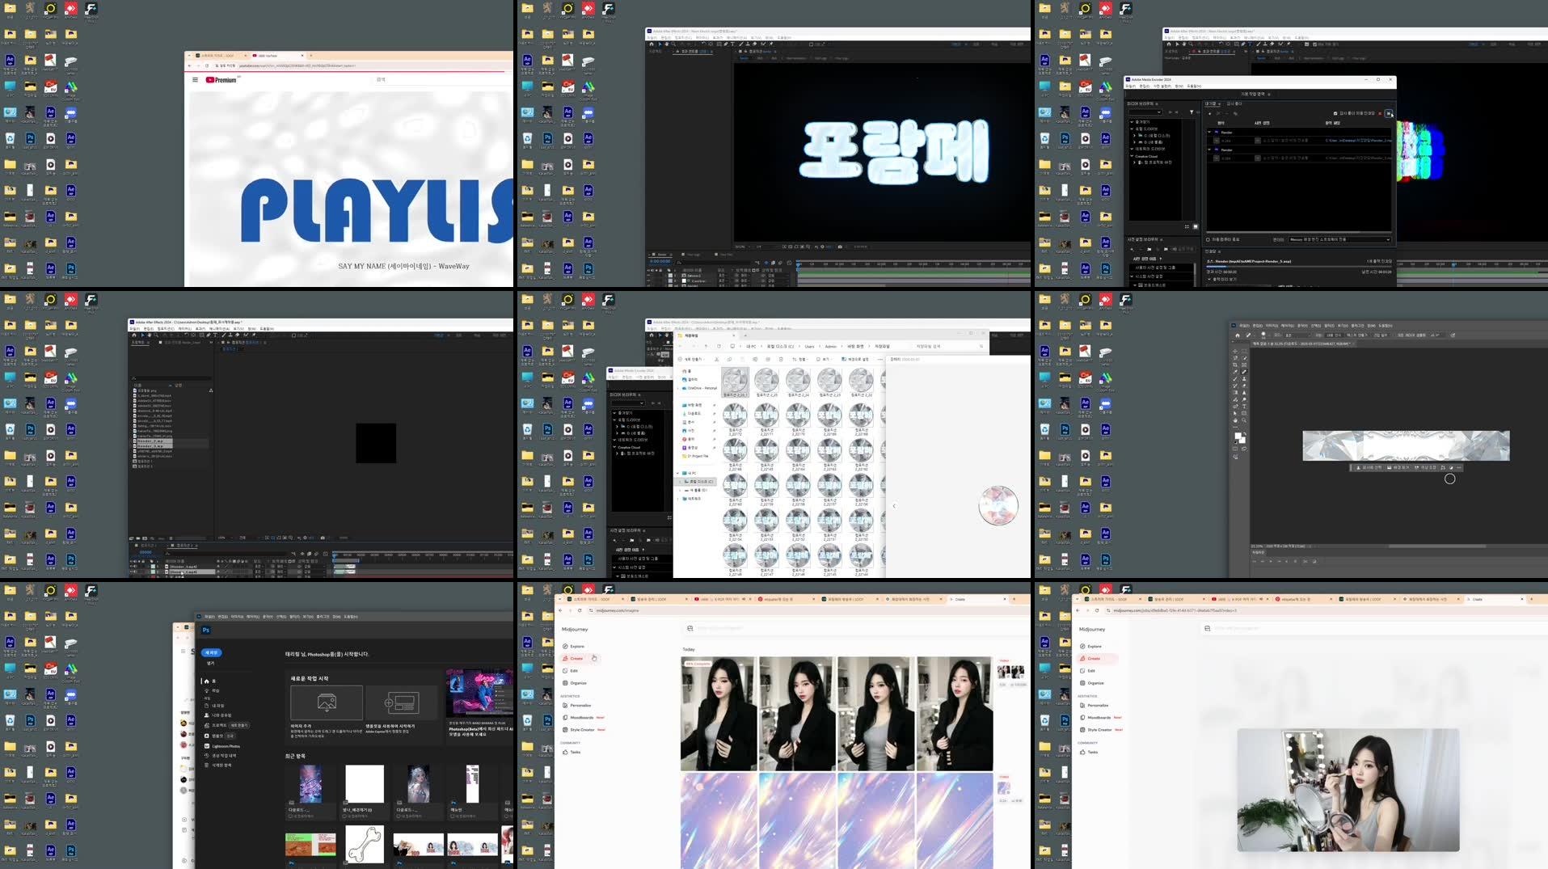Toggle the auto shutdown option below the queue
This screenshot has width=1548, height=869.
click(1208, 239)
